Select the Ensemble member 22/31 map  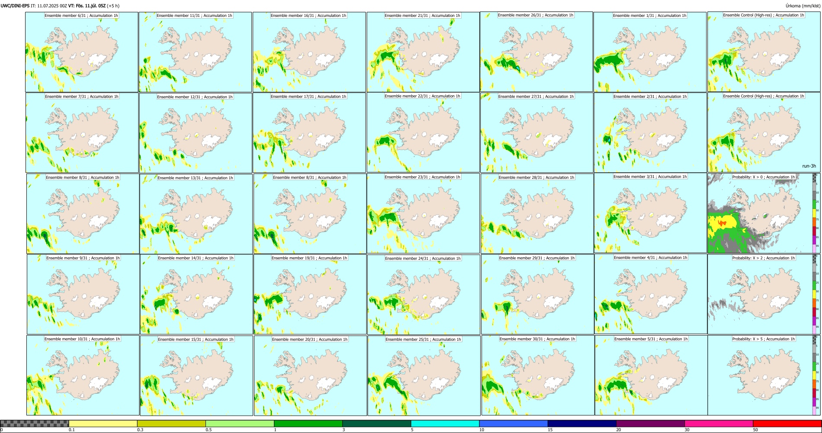tap(423, 132)
